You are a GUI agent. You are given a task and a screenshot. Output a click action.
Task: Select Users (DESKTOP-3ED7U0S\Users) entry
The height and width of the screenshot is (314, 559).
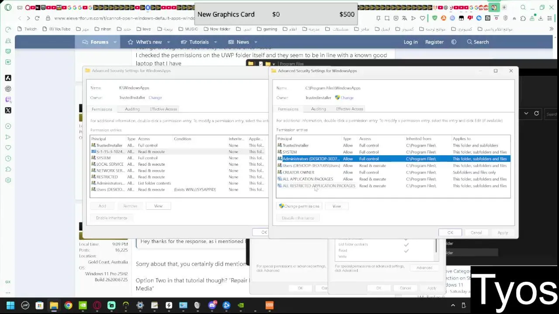click(x=393, y=166)
